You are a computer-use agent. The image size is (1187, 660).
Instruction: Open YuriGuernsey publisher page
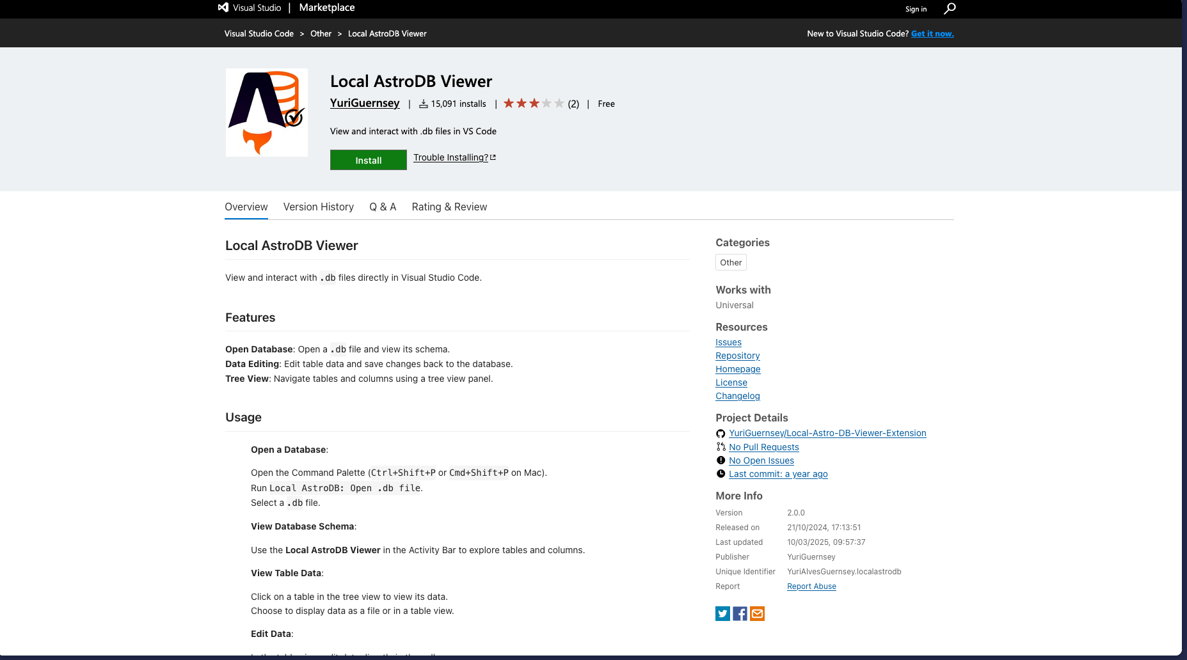[x=365, y=103]
